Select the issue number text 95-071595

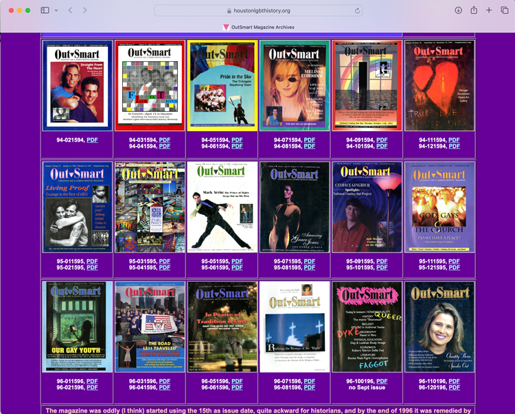pyautogui.click(x=288, y=262)
